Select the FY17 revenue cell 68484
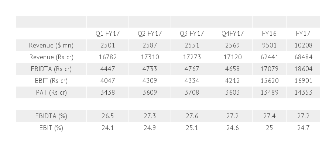This screenshot has width=336, height=151. tap(303, 57)
